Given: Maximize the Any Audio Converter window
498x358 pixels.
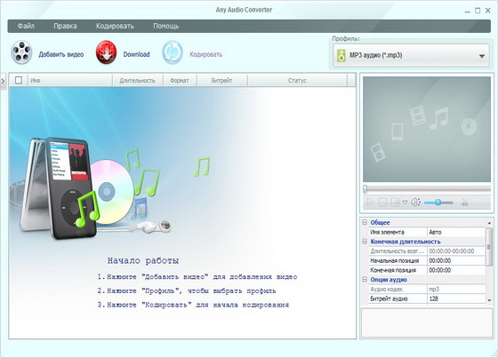Looking at the screenshot, I should 478,11.
